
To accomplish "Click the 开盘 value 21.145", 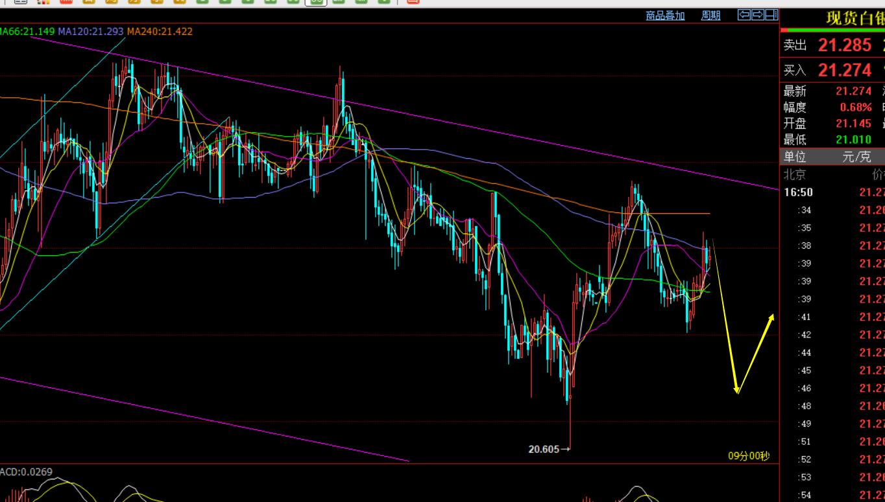I will 854,124.
